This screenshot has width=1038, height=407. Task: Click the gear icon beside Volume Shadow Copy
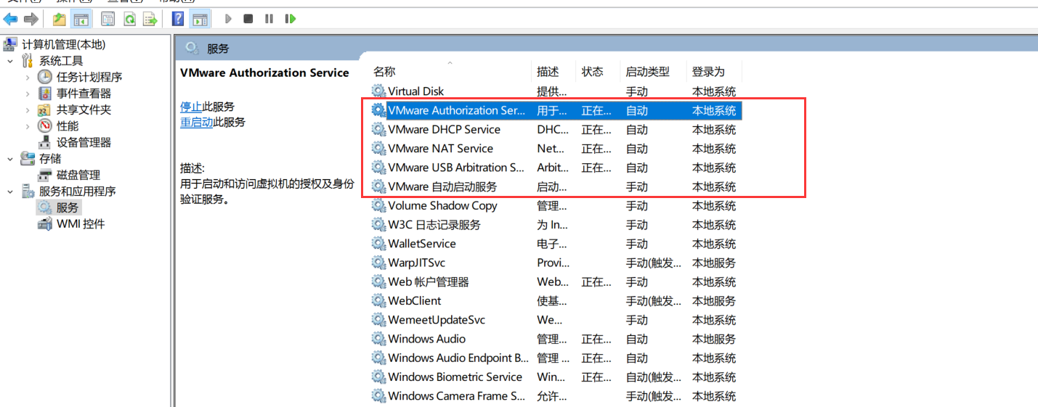pos(378,205)
